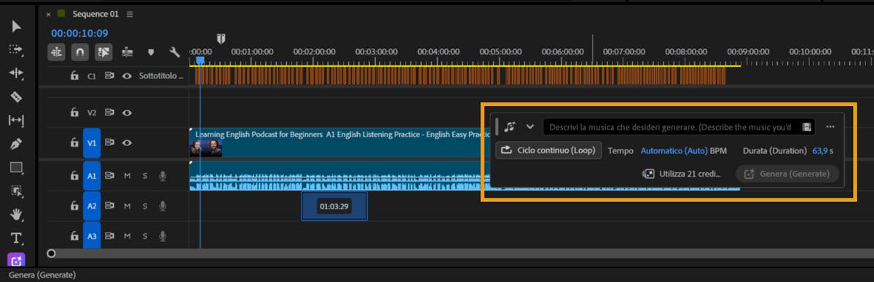Click the Genera (Generate) button
874x282 pixels.
click(787, 174)
